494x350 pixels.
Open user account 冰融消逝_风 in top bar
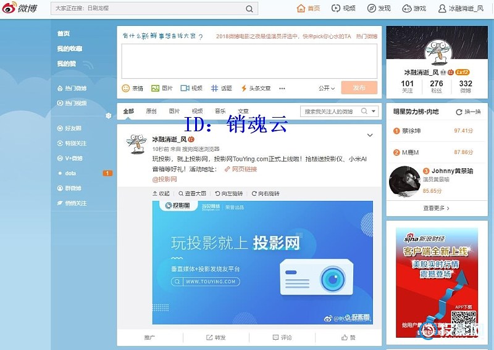click(x=461, y=9)
